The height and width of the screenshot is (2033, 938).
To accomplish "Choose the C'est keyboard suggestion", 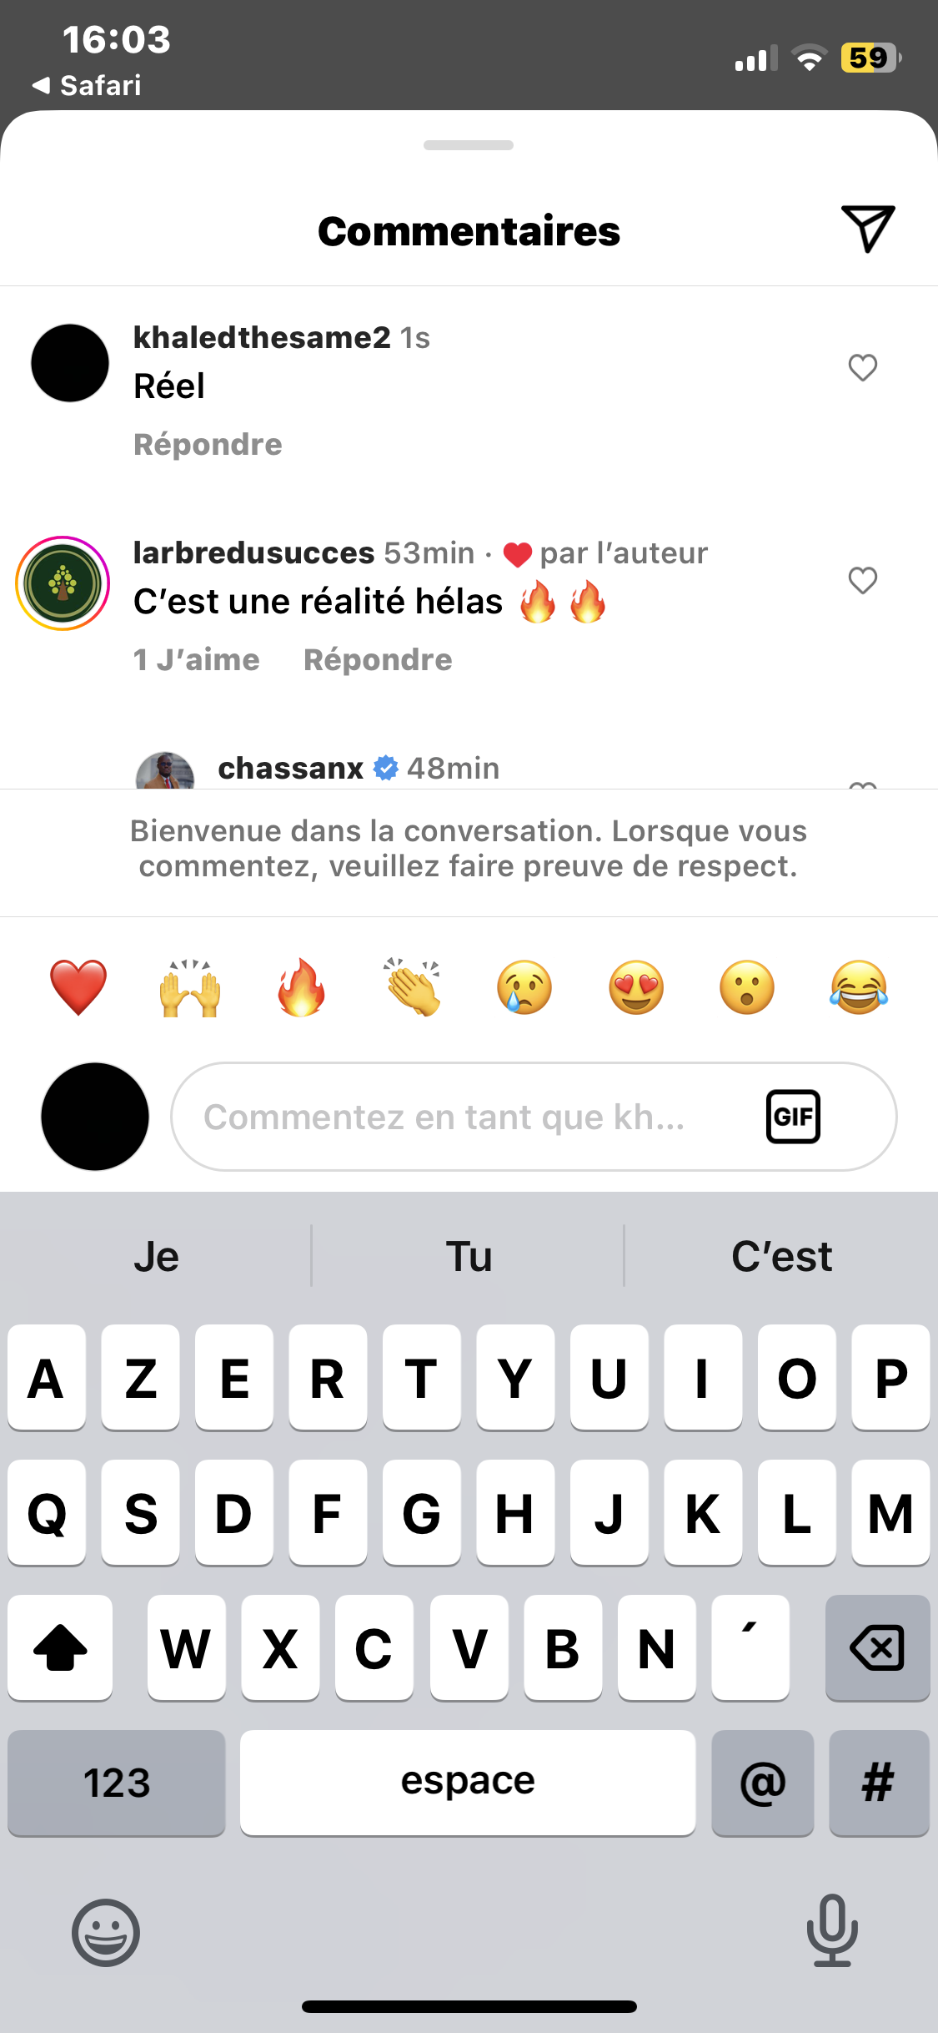I will coord(781,1256).
